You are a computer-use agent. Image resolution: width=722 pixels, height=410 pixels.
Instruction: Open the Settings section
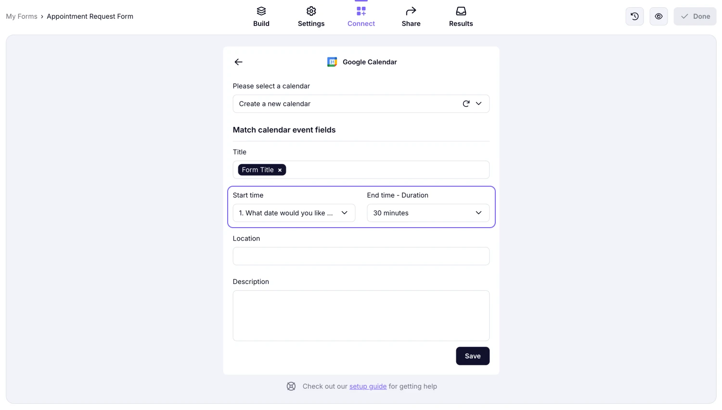(x=311, y=16)
